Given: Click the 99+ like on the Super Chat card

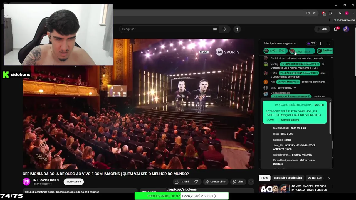Looking at the screenshot, I should [270, 120].
